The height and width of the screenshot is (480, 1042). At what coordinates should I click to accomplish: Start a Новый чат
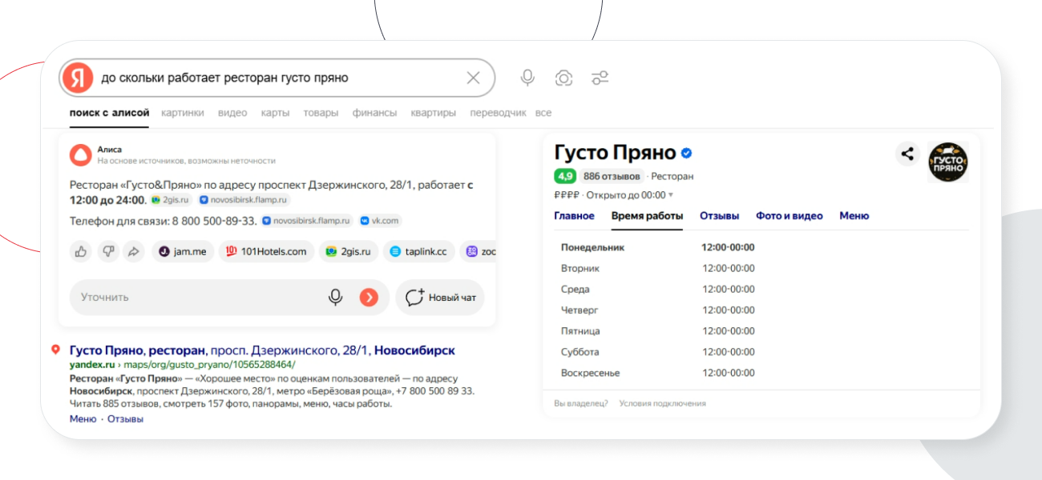pyautogui.click(x=441, y=298)
